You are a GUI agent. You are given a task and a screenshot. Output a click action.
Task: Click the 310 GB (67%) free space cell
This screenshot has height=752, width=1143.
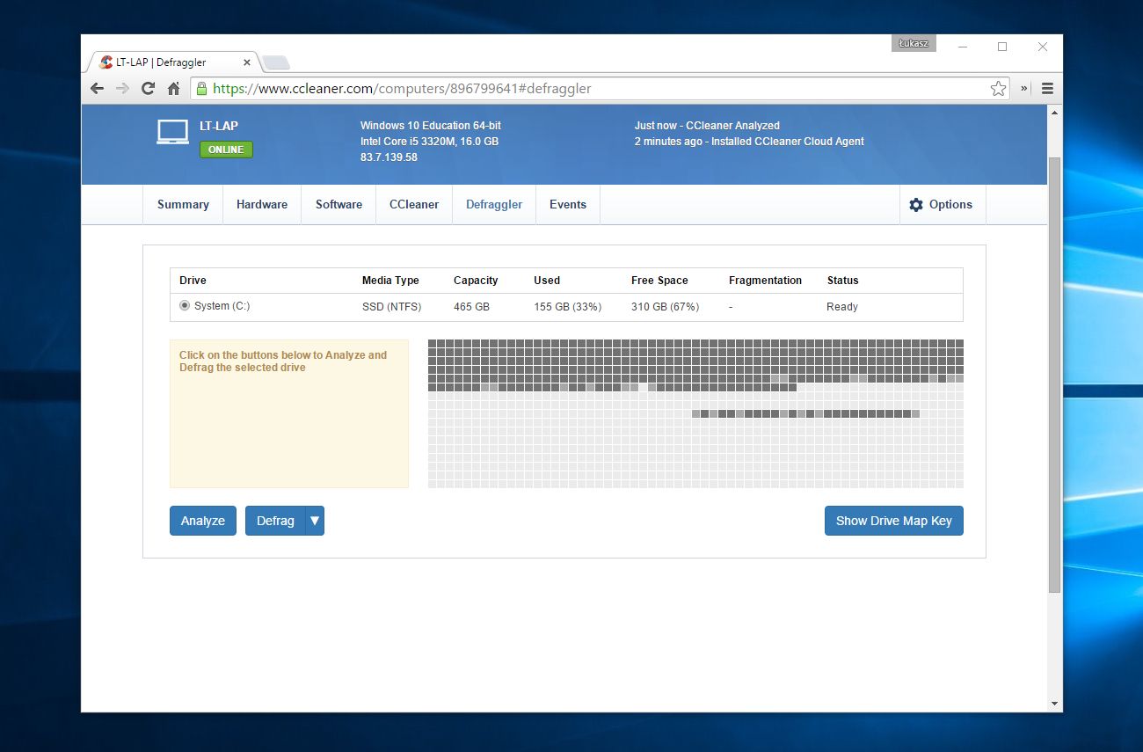click(x=665, y=307)
